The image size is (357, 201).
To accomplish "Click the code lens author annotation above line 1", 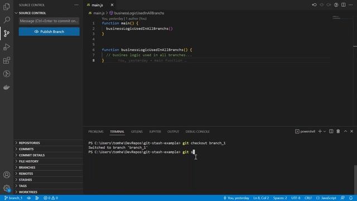I will pyautogui.click(x=124, y=18).
